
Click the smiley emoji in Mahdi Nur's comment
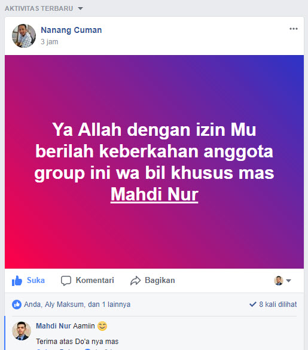pos(102,326)
